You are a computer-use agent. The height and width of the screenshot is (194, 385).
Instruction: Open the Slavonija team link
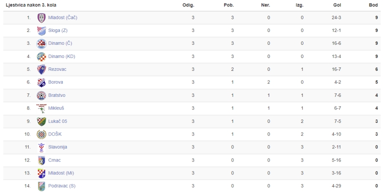(57, 147)
